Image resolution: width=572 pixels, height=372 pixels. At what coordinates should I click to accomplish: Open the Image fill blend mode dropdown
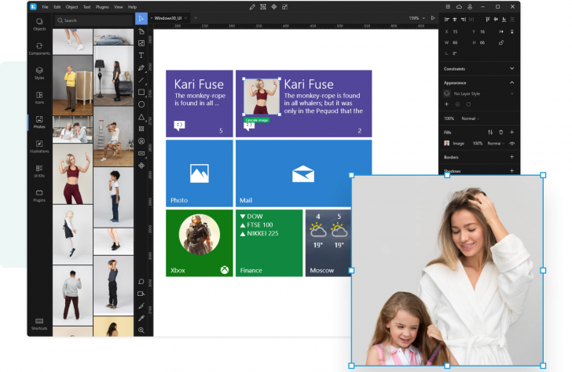496,144
